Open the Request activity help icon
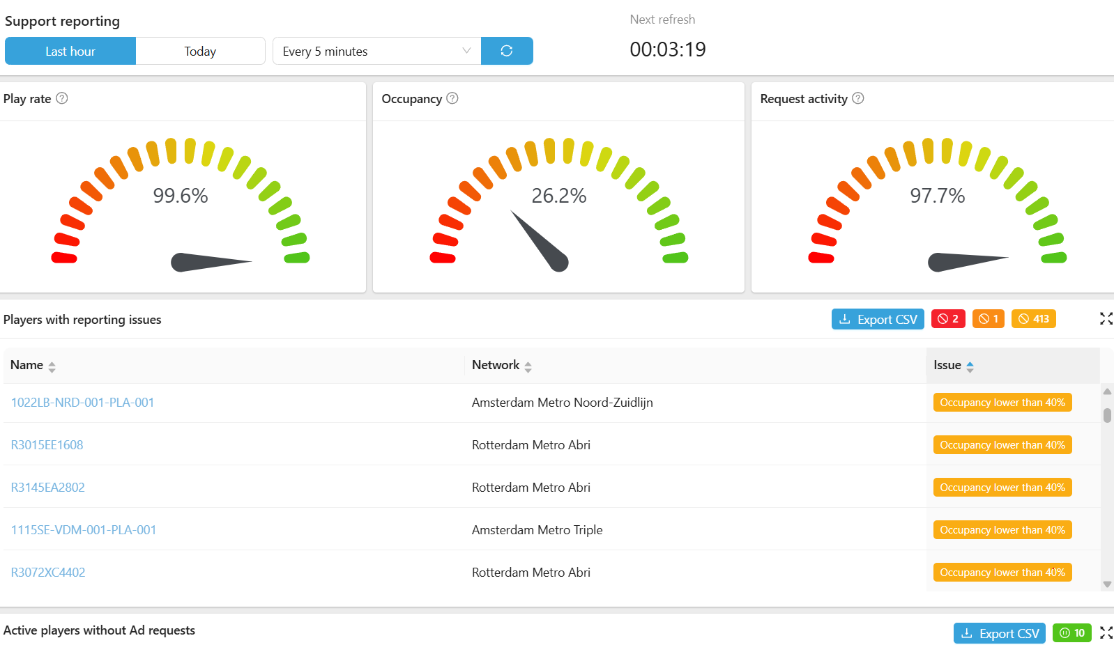Image resolution: width=1114 pixels, height=645 pixels. coord(858,98)
